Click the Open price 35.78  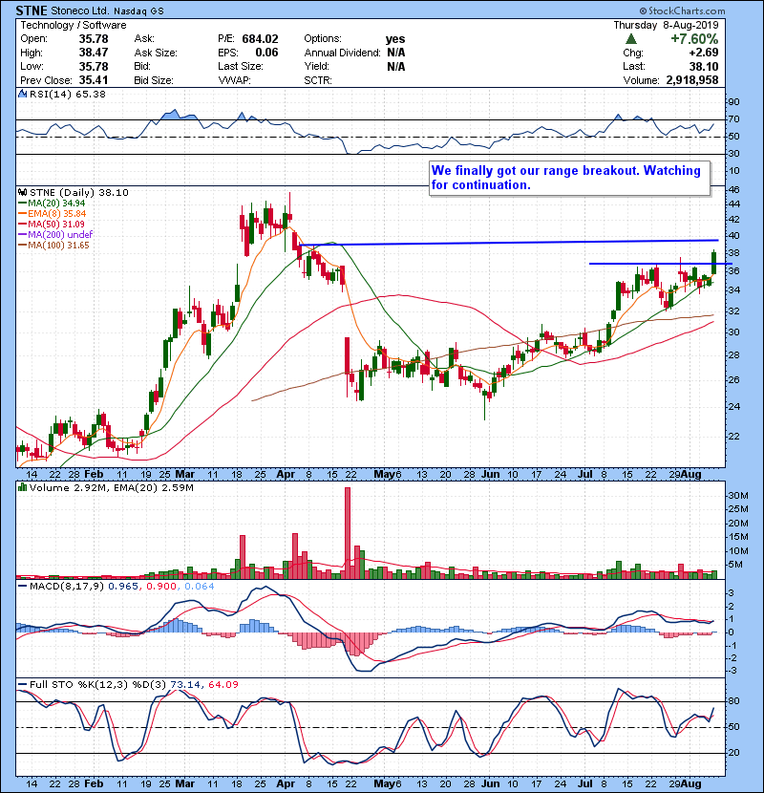point(94,39)
